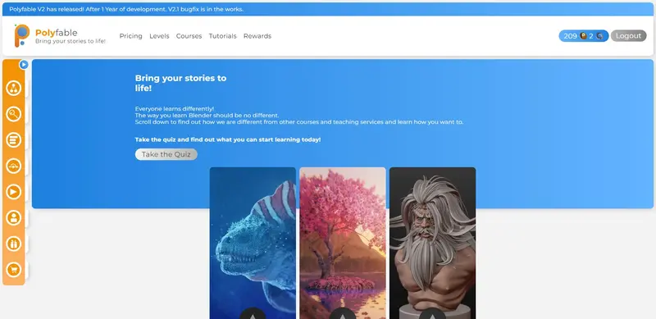This screenshot has height=319, width=656.
Task: Open the magnifier search sidebar icon
Action: click(14, 114)
